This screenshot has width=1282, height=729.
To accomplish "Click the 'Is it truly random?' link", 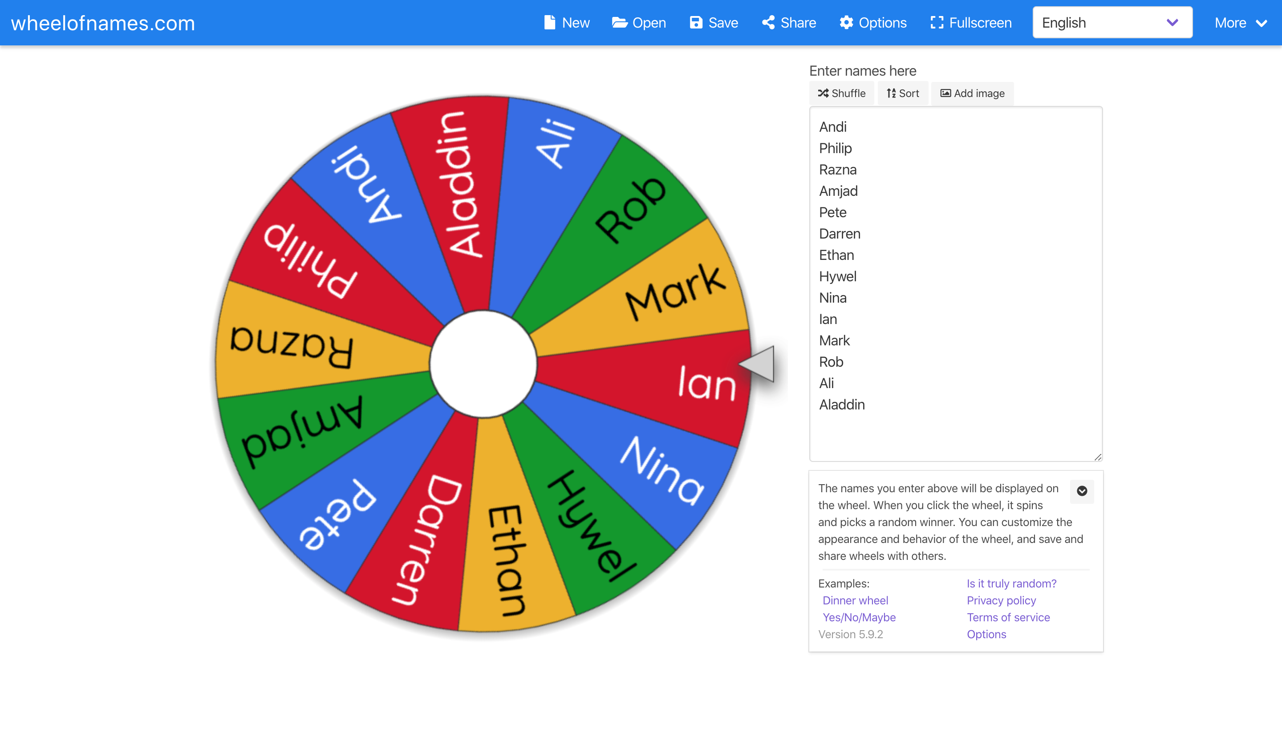I will (1011, 583).
